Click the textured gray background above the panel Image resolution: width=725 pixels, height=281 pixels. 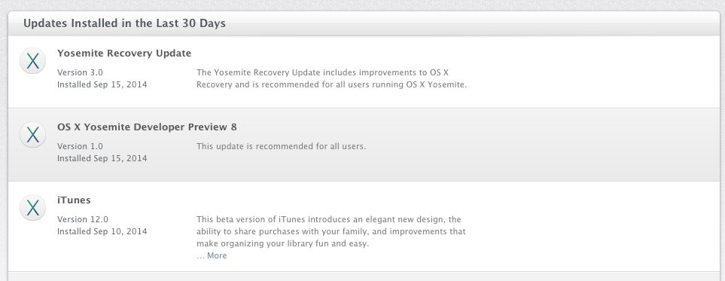363,5
